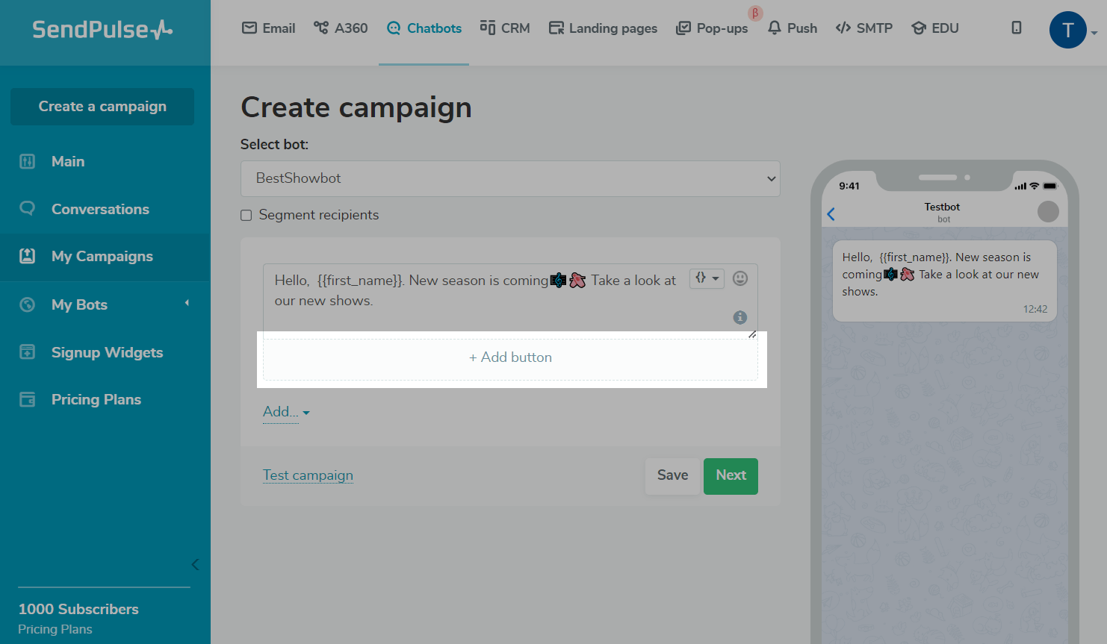Open the mobile device icon in header
This screenshot has height=644, width=1107.
(1017, 28)
